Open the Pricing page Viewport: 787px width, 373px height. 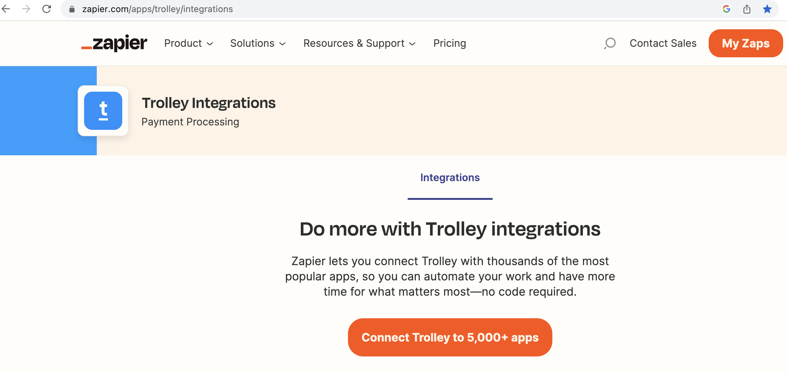450,43
